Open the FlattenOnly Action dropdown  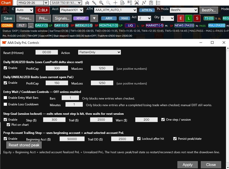coord(100,52)
